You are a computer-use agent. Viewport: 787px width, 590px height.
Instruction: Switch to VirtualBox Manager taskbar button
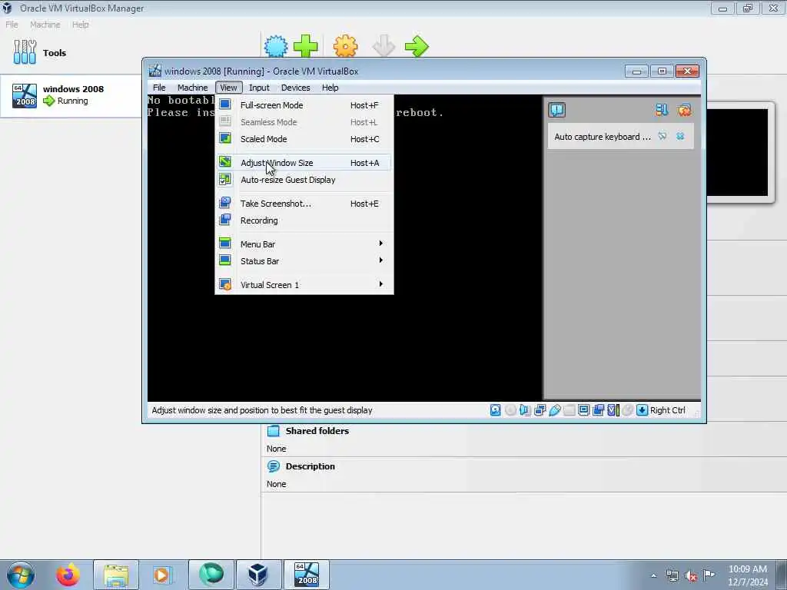pos(258,575)
